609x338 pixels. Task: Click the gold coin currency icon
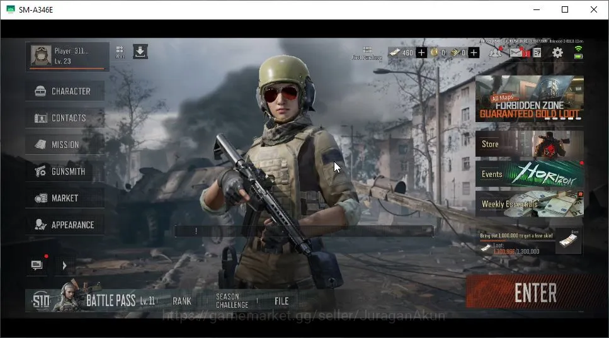(434, 52)
